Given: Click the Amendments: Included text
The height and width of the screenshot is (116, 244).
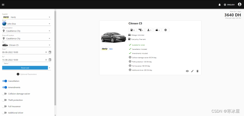Looking at the screenshot, I should click(140, 53).
